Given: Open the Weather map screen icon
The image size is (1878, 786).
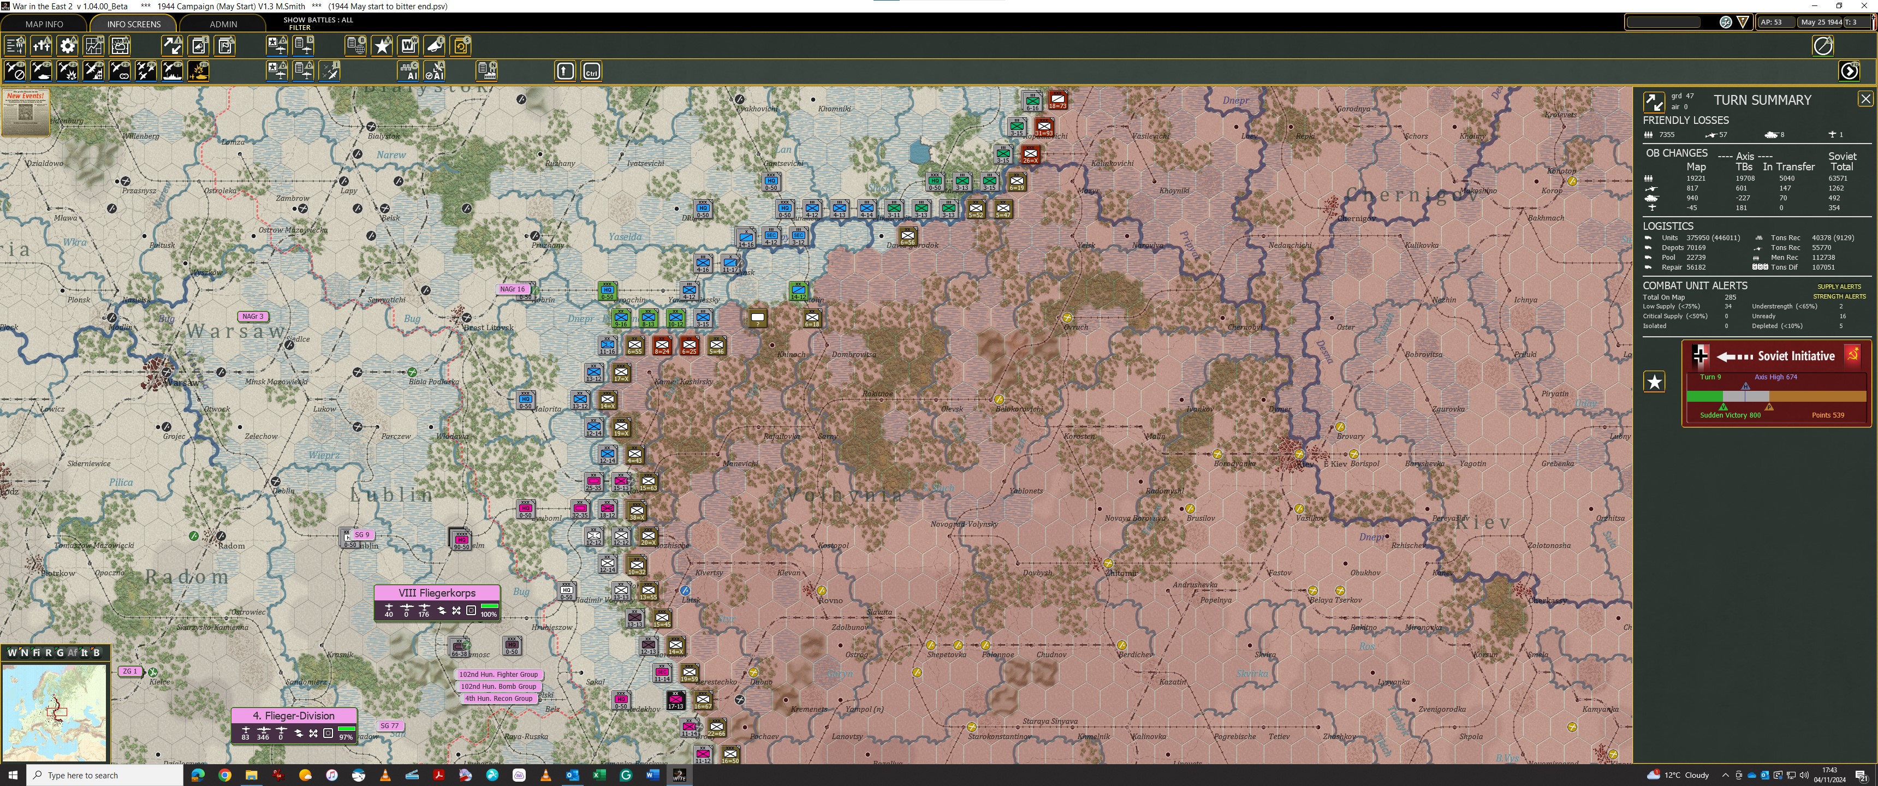Looking at the screenshot, I should (x=120, y=46).
